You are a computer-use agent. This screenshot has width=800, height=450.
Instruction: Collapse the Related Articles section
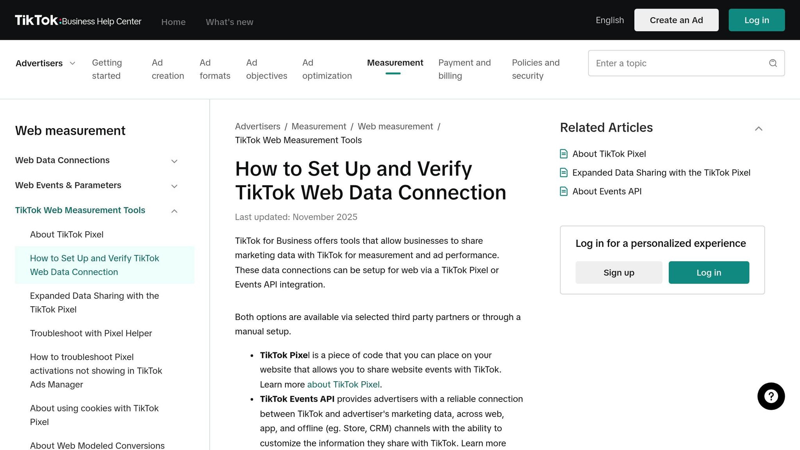[758, 129]
